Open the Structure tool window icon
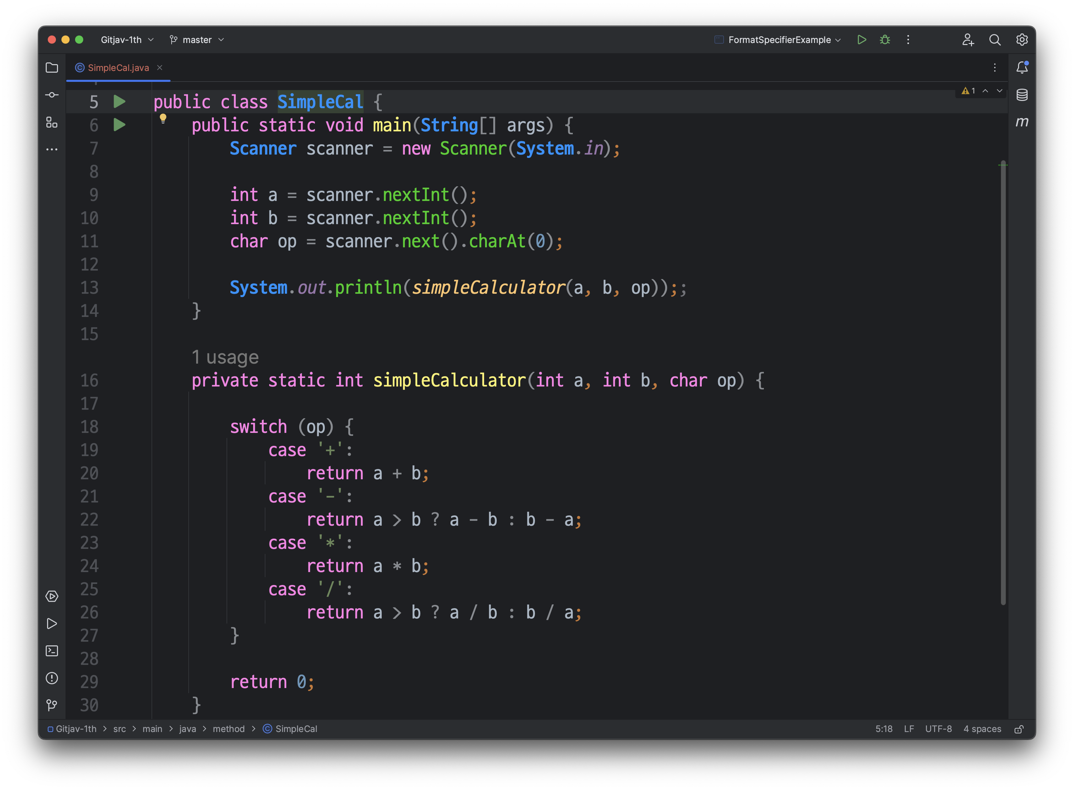This screenshot has height=790, width=1074. click(x=52, y=122)
